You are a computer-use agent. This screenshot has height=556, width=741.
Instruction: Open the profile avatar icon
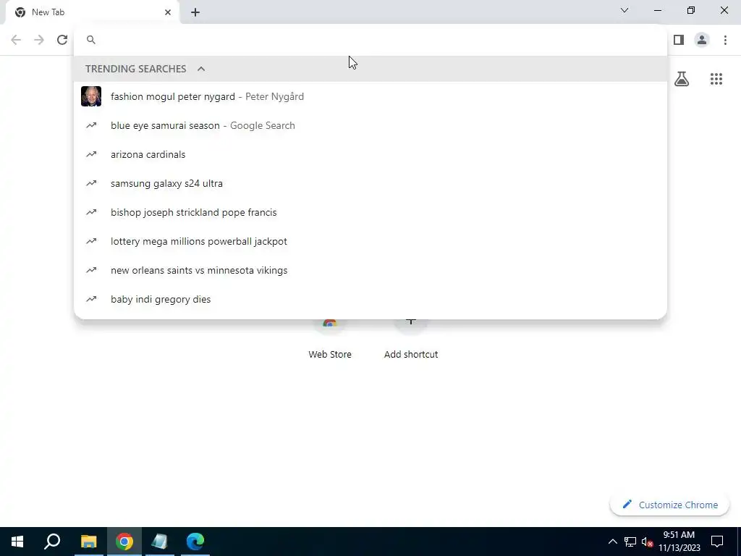[x=702, y=40]
